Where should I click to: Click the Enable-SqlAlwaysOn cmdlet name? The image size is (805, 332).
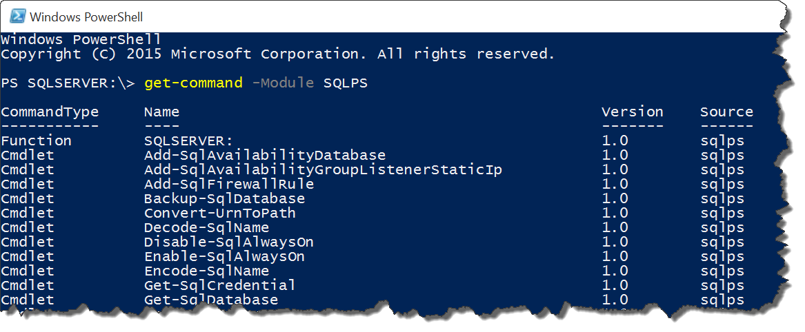(224, 256)
